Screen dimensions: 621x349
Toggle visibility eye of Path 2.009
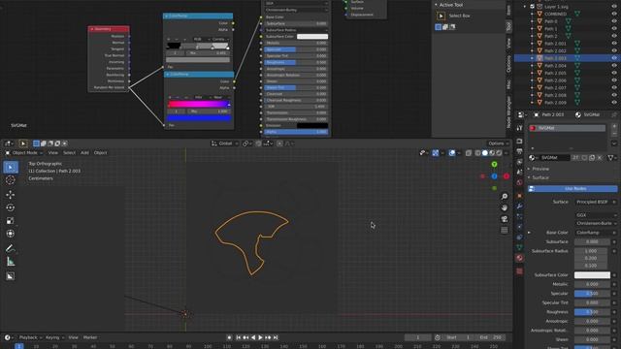pyautogui.click(x=614, y=103)
